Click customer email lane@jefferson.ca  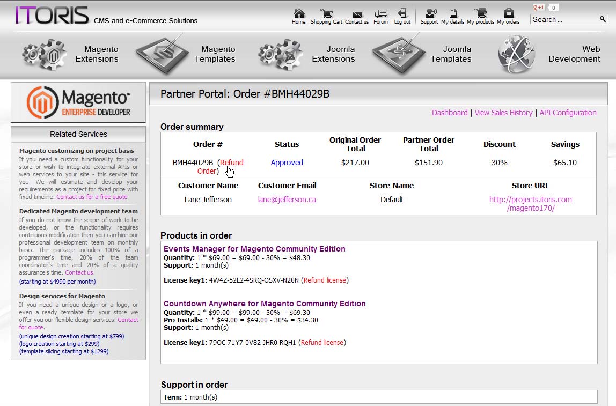point(287,200)
